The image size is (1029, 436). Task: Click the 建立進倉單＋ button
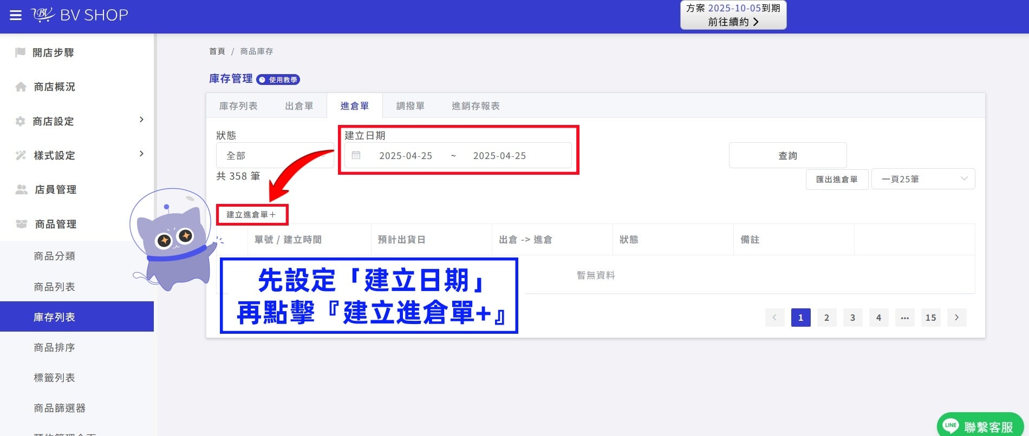click(251, 215)
